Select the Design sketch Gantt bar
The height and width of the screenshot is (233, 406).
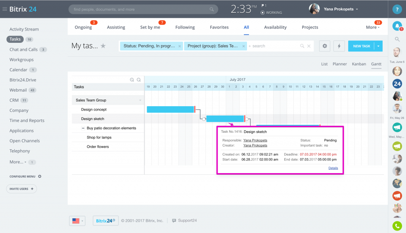coord(226,119)
